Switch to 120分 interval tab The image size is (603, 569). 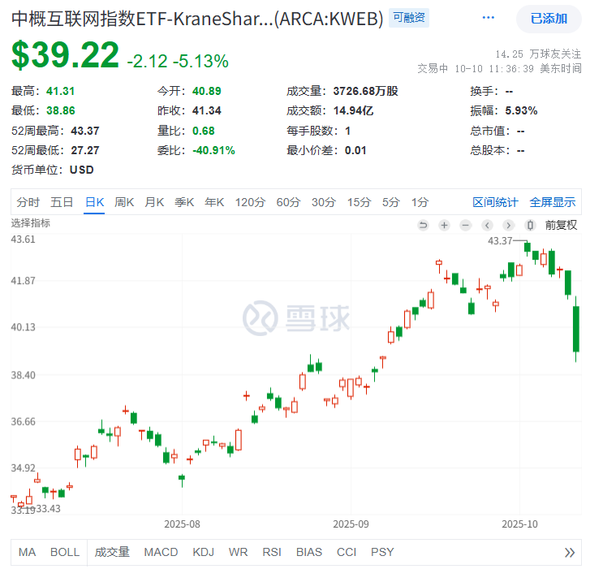[250, 202]
